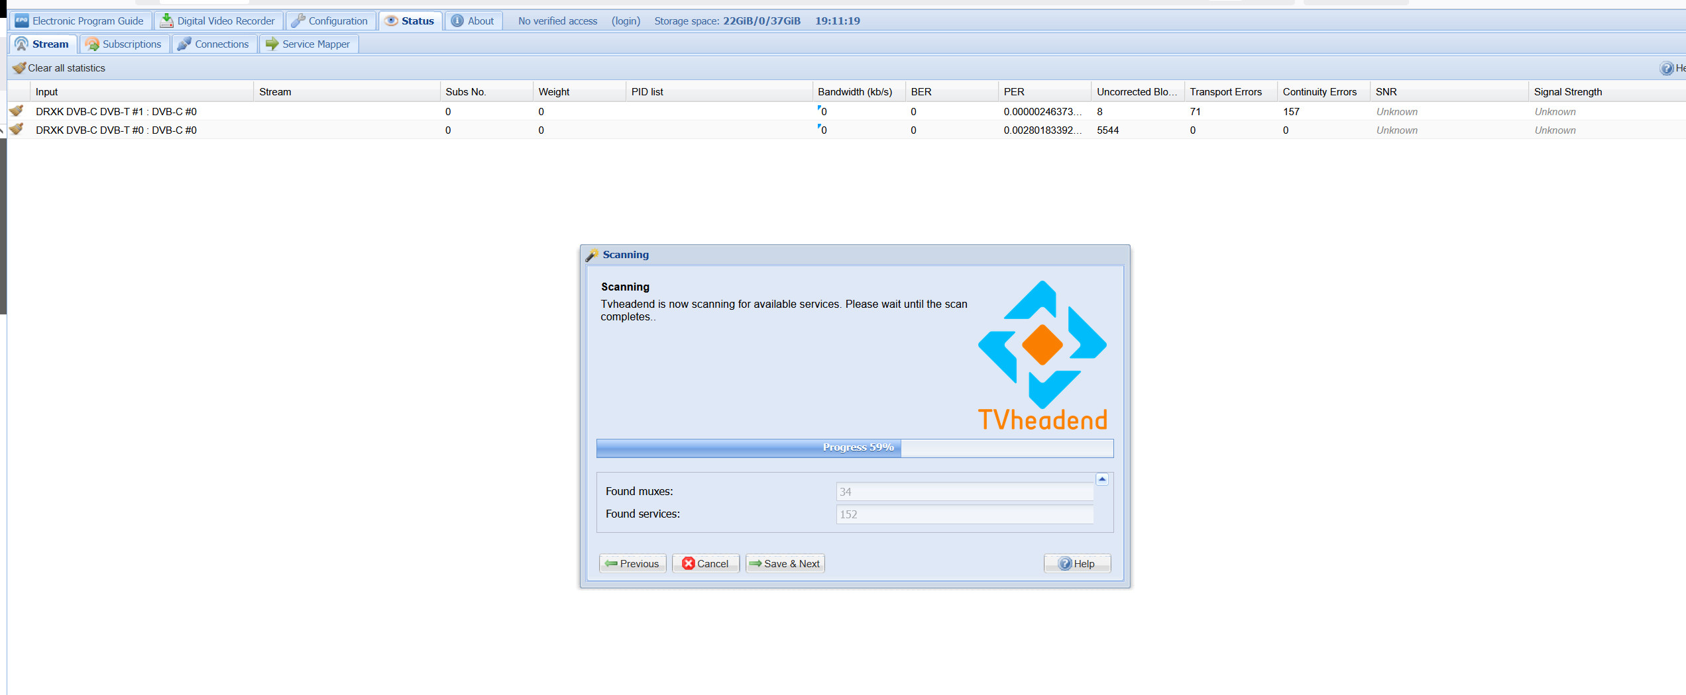
Task: Sort by PER column header
Action: (1044, 91)
